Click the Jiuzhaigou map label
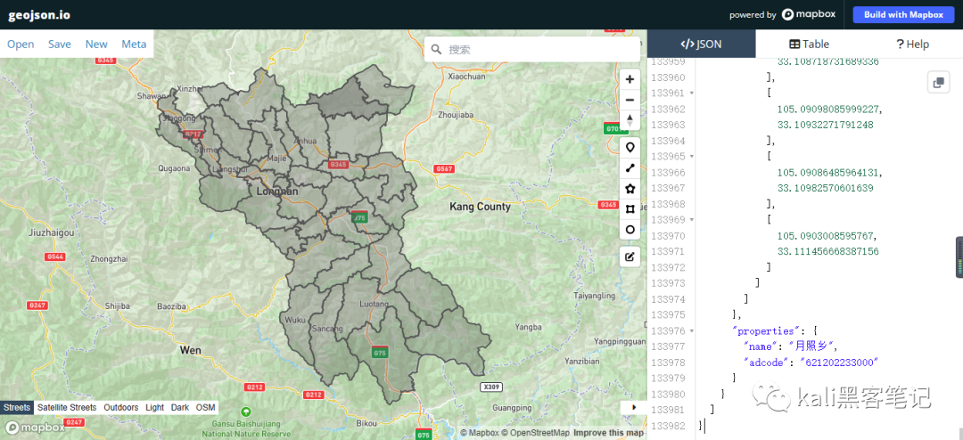The width and height of the screenshot is (963, 440). (x=52, y=233)
